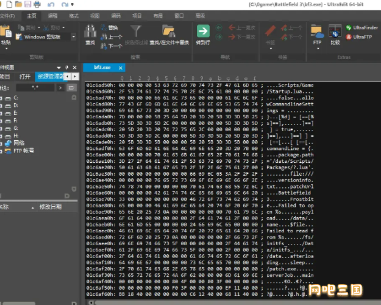Switch to the 项目 panel tab

point(5,77)
